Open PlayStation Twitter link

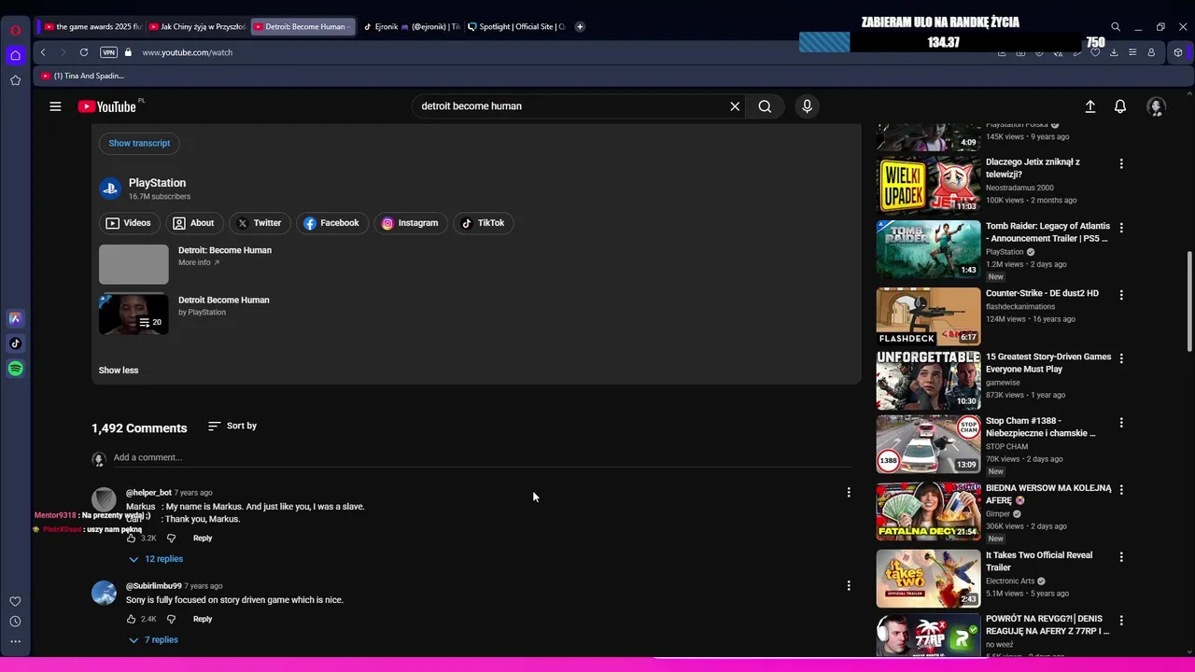pyautogui.click(x=259, y=223)
